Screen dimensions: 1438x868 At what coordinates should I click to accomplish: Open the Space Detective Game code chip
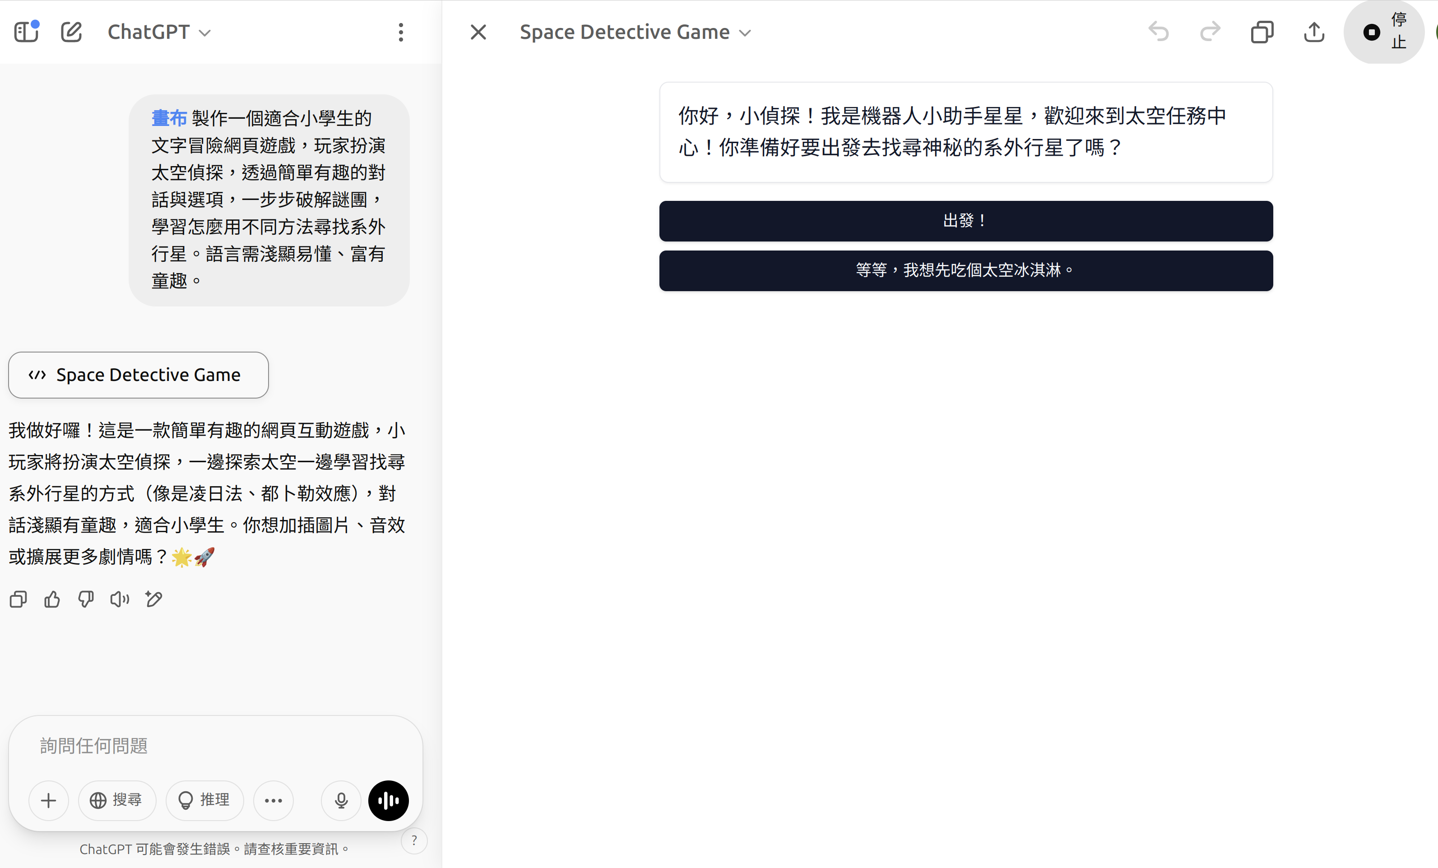pyautogui.click(x=138, y=375)
